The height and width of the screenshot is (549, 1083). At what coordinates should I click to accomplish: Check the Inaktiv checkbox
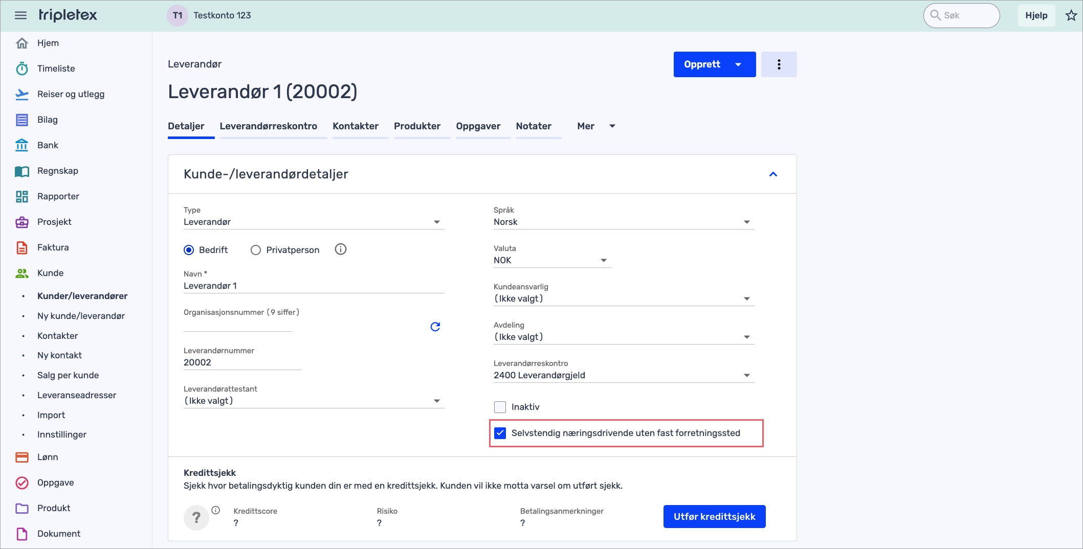pos(500,407)
